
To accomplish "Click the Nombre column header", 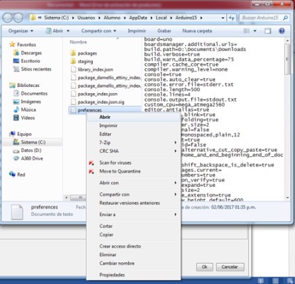I will click(x=78, y=42).
